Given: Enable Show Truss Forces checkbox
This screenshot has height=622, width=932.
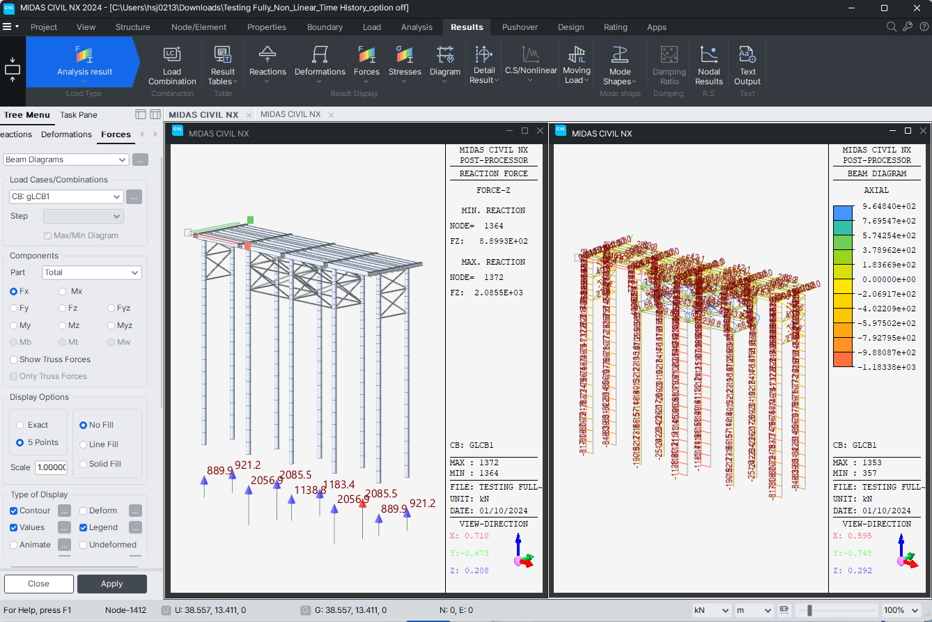Looking at the screenshot, I should coord(14,359).
